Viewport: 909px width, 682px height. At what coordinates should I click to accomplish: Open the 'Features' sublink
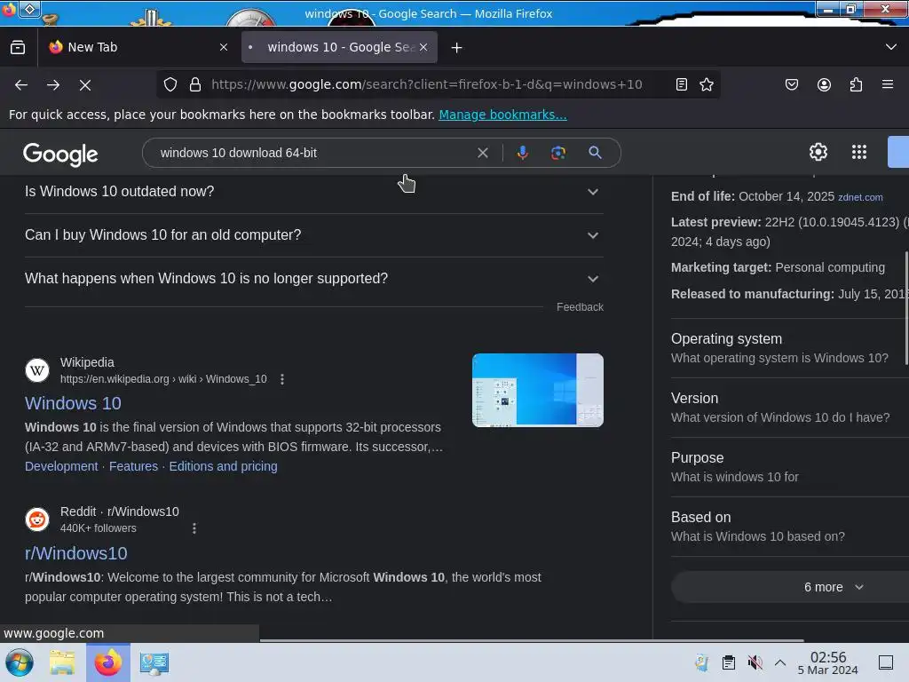(x=133, y=466)
